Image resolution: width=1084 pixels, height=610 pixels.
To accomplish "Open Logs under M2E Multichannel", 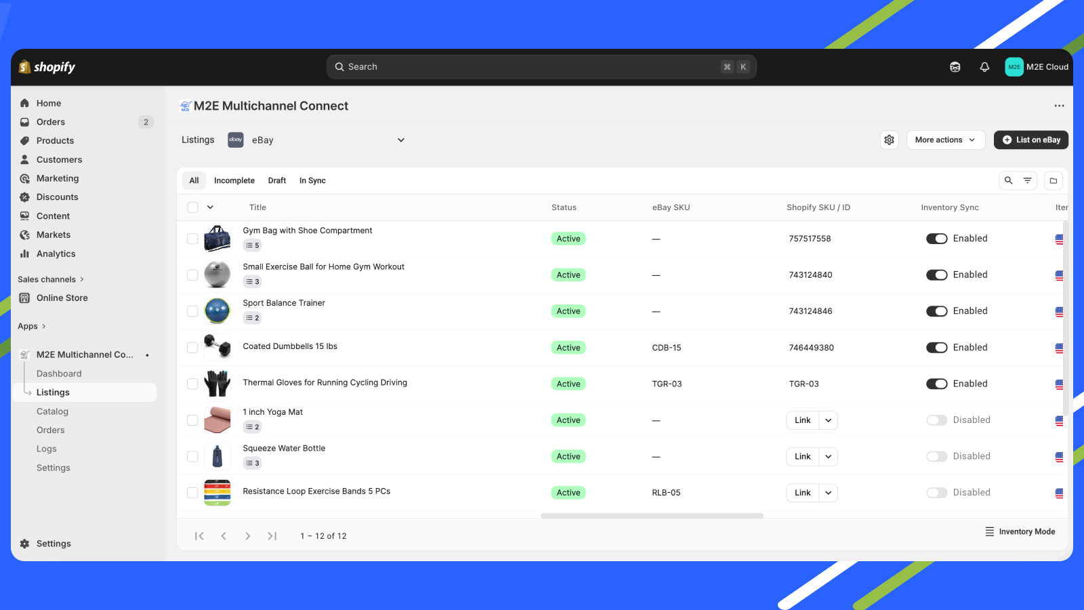I will (x=47, y=449).
